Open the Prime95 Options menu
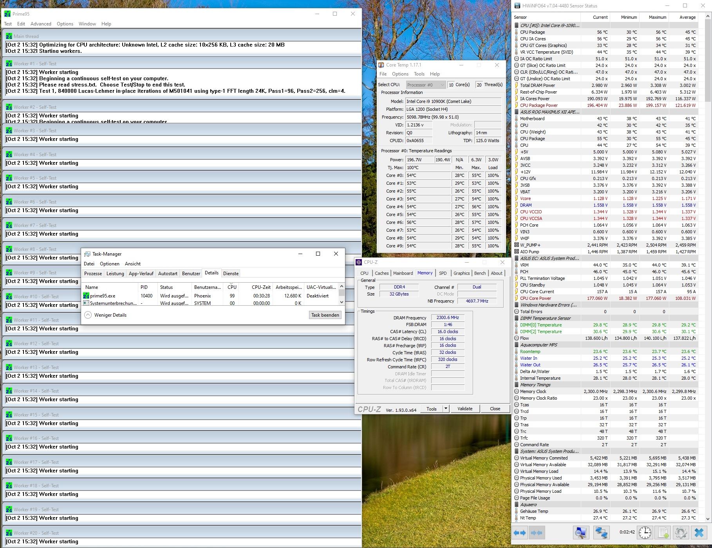The height and width of the screenshot is (548, 712). click(65, 24)
